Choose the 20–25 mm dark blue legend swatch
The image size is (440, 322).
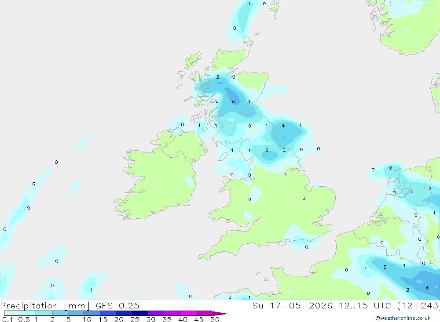[124, 313]
